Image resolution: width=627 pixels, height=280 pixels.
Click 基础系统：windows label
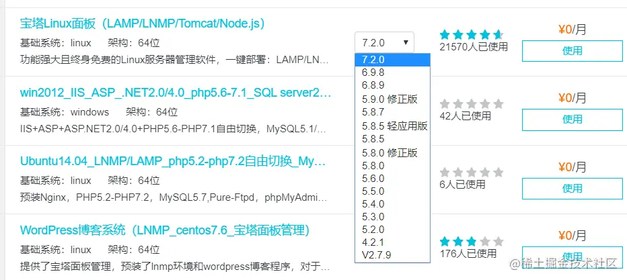click(x=65, y=111)
